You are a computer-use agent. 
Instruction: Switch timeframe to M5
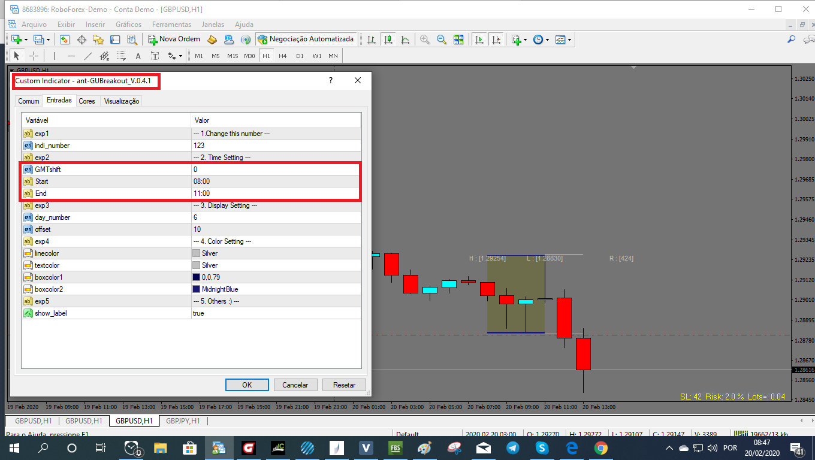(x=216, y=56)
